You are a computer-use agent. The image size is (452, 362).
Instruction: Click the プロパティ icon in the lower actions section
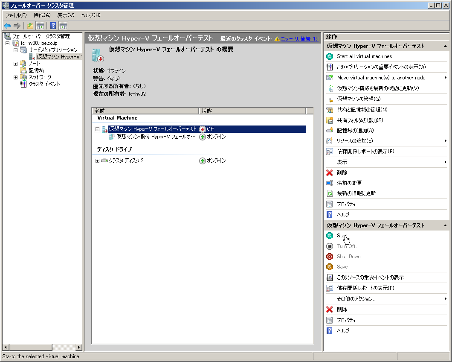pos(330,320)
